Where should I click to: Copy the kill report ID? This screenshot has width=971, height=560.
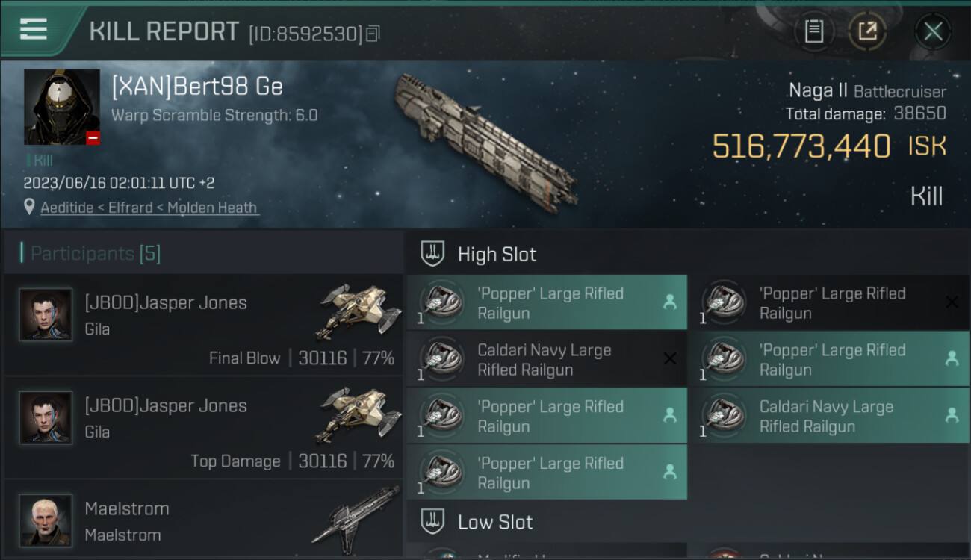[373, 33]
